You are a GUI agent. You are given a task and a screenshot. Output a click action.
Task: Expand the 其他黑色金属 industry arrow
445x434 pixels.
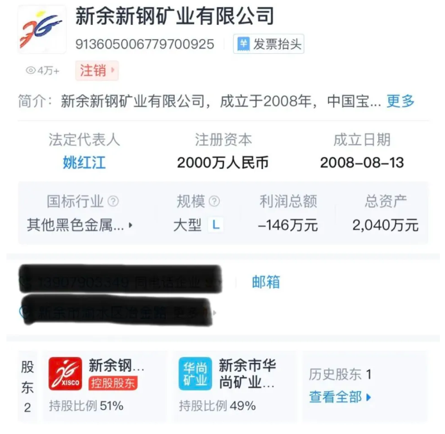[130, 225]
